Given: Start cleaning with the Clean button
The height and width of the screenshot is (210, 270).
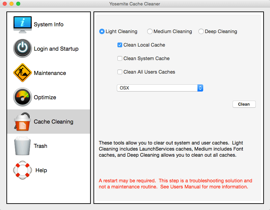Looking at the screenshot, I should click(x=244, y=104).
